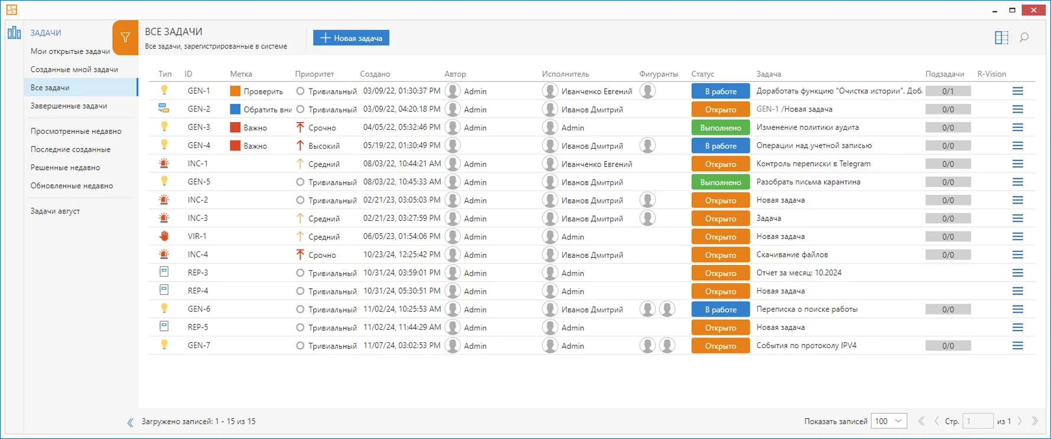Open the column layout settings icon
The height and width of the screenshot is (439, 1051).
point(1001,38)
